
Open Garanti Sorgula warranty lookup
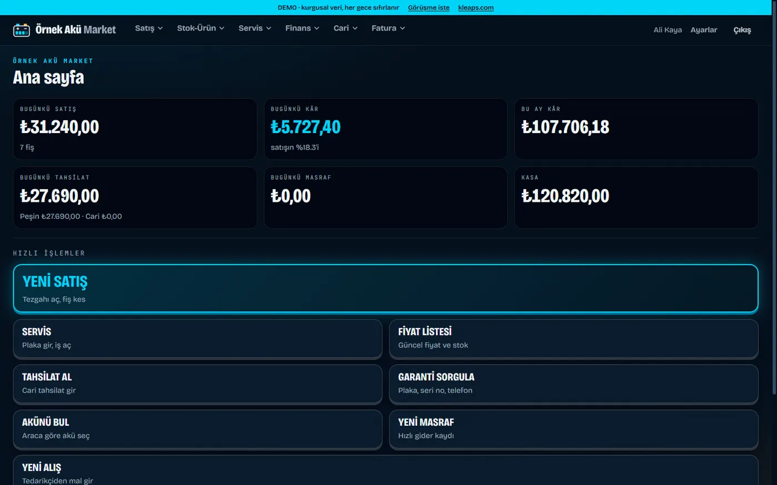574,384
